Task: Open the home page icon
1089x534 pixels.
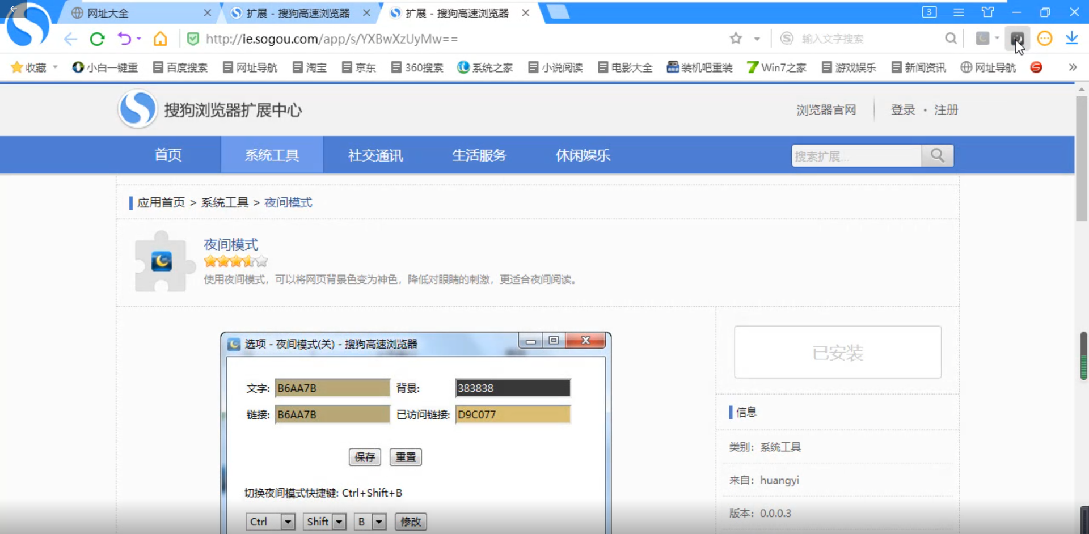Action: pyautogui.click(x=160, y=39)
